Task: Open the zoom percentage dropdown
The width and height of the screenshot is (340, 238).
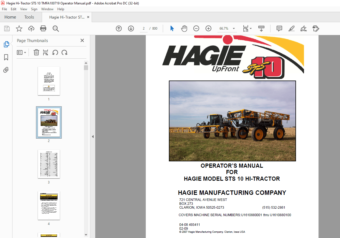Action: [x=233, y=29]
